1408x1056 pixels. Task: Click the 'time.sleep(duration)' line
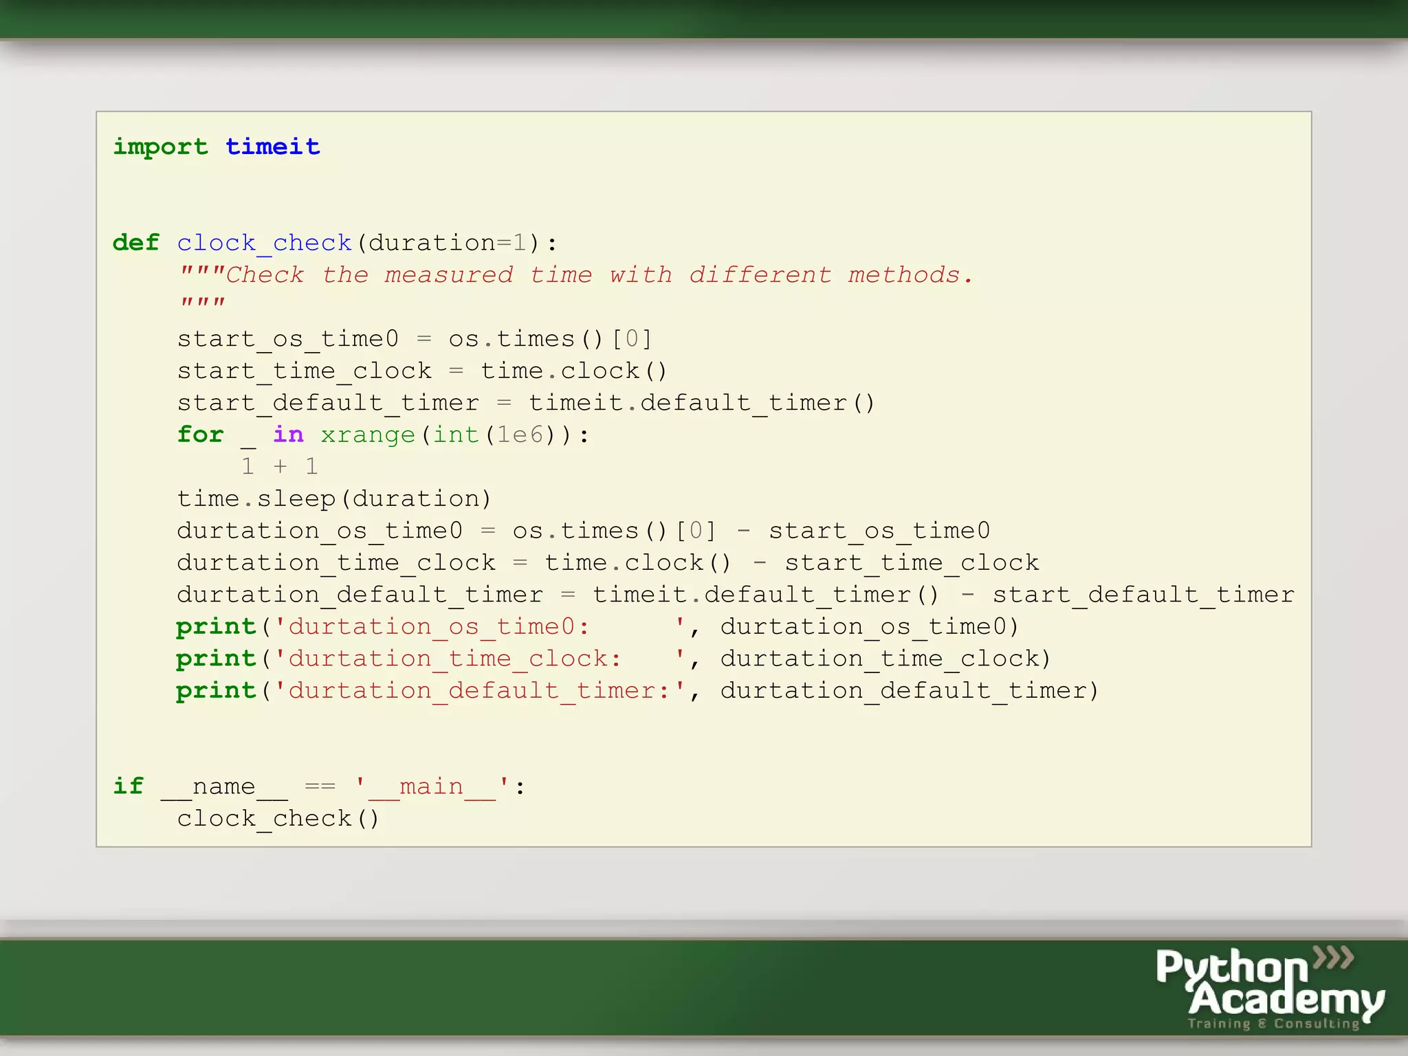[334, 498]
